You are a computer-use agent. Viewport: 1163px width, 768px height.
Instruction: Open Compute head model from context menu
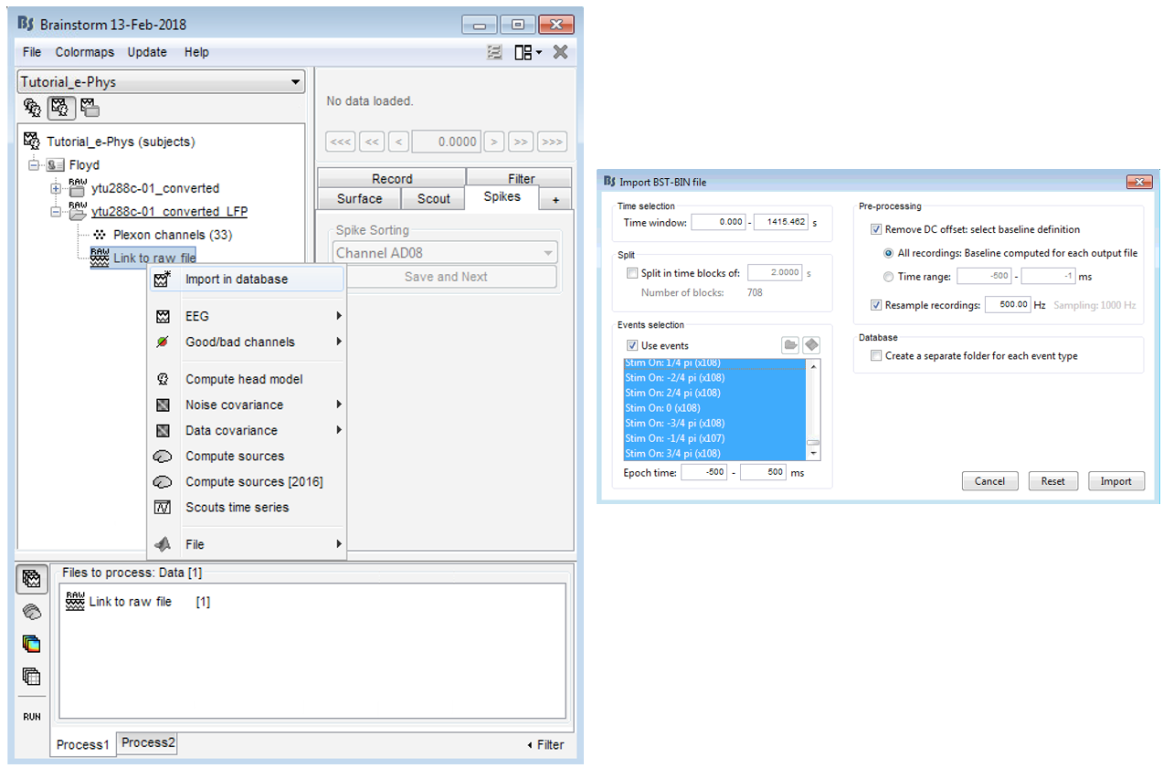243,379
